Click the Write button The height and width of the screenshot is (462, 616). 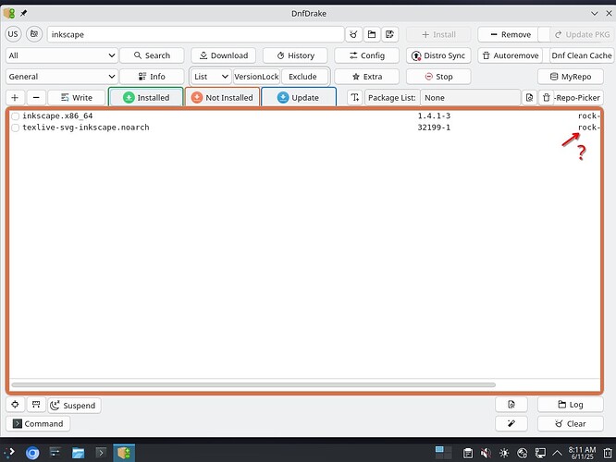(x=77, y=98)
